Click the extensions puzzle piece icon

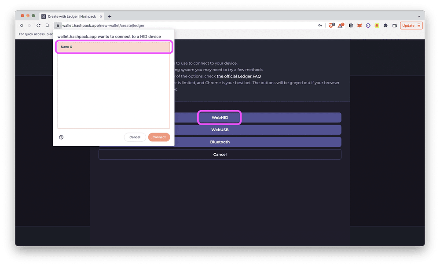point(385,26)
